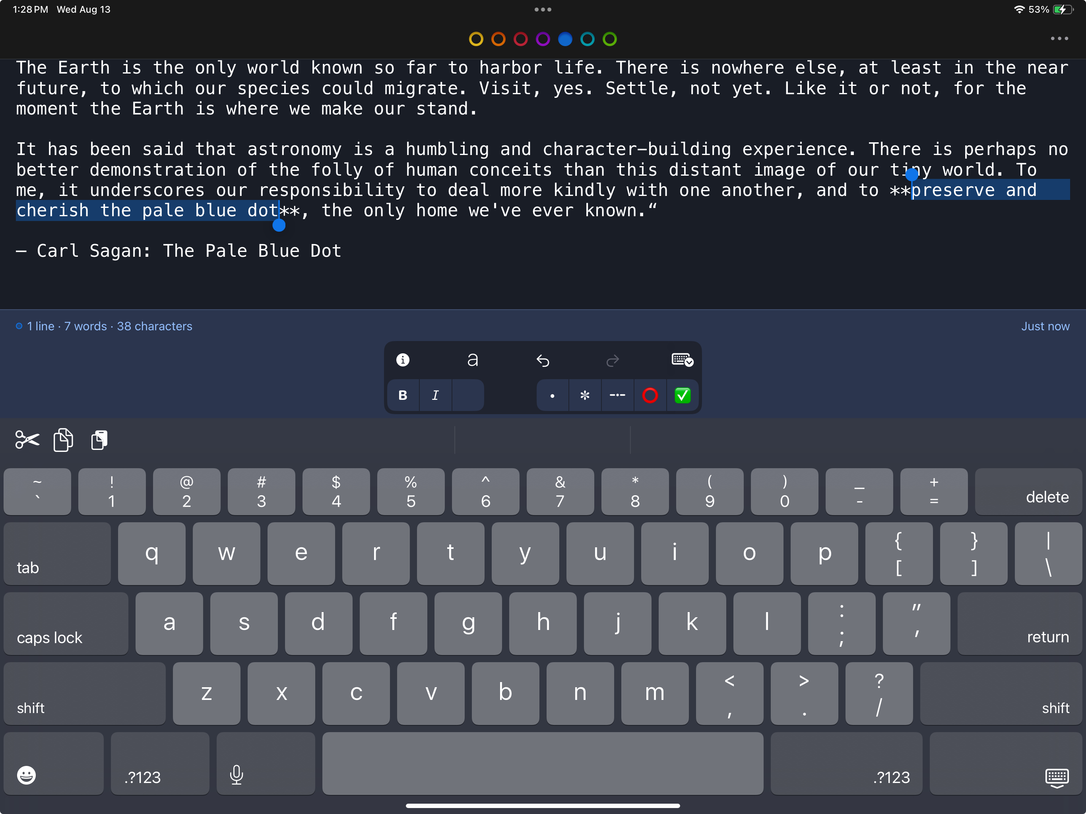Tap the '1 line · 7 words · 38 characters' counter
Image resolution: width=1086 pixels, height=814 pixels.
point(109,326)
